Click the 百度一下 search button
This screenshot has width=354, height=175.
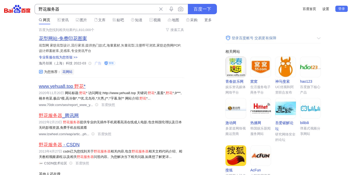tap(202, 9)
